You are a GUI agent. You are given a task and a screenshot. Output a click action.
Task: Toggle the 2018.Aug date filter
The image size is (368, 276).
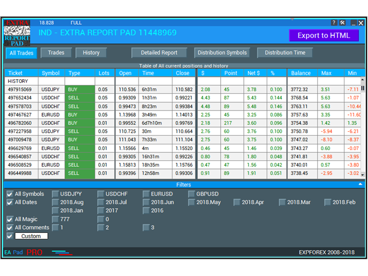[55, 202]
